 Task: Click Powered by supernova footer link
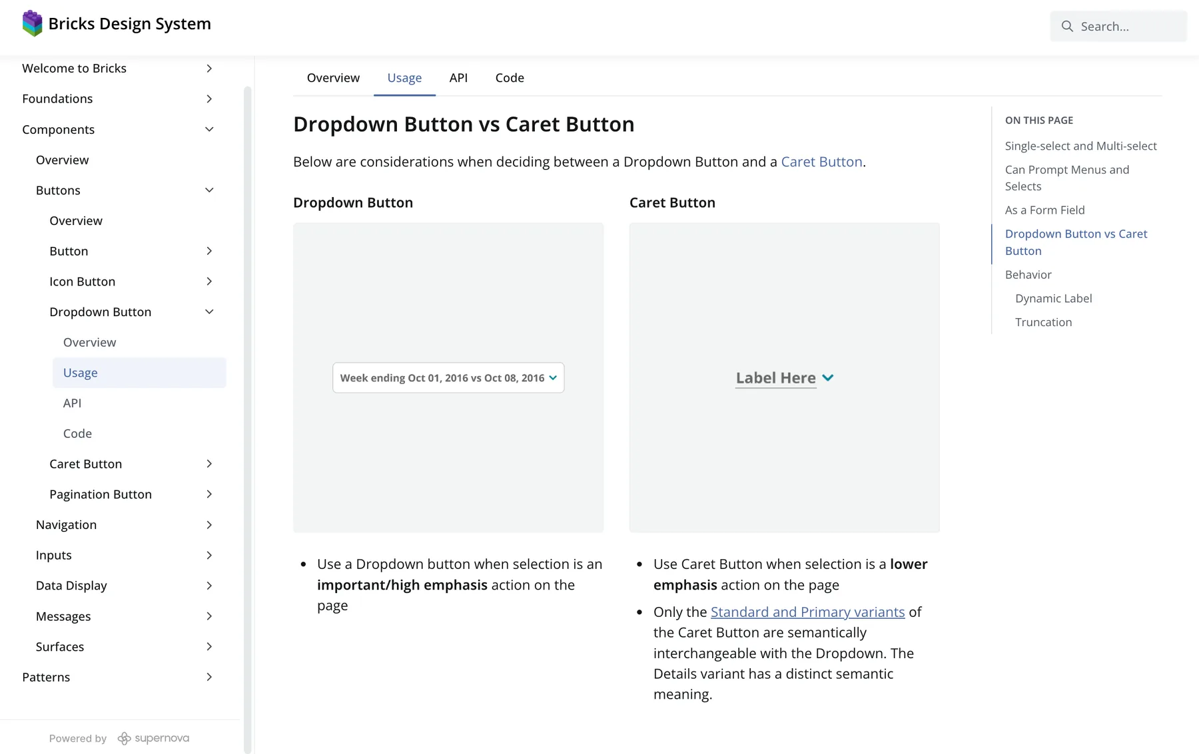pyautogui.click(x=119, y=738)
